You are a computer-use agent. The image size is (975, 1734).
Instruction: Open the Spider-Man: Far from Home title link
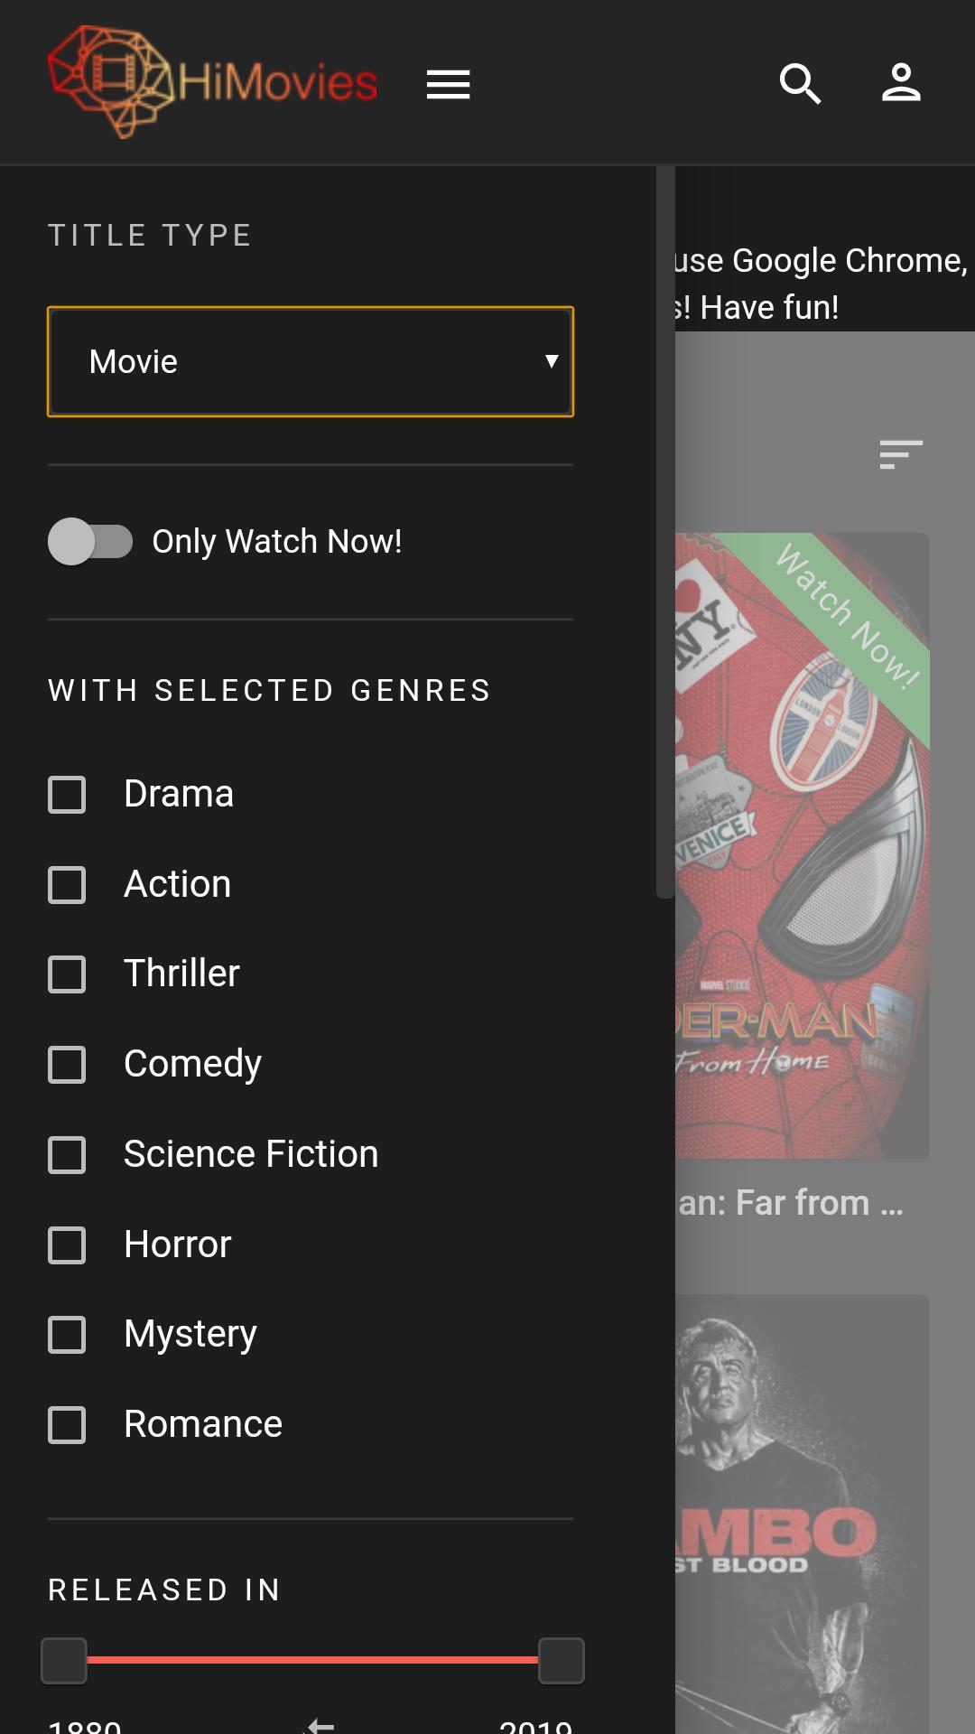[x=791, y=1203]
